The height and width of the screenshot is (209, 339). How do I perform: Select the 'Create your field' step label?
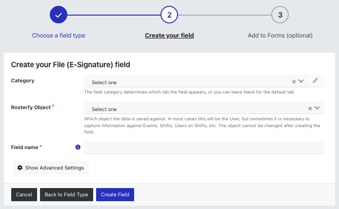(169, 36)
